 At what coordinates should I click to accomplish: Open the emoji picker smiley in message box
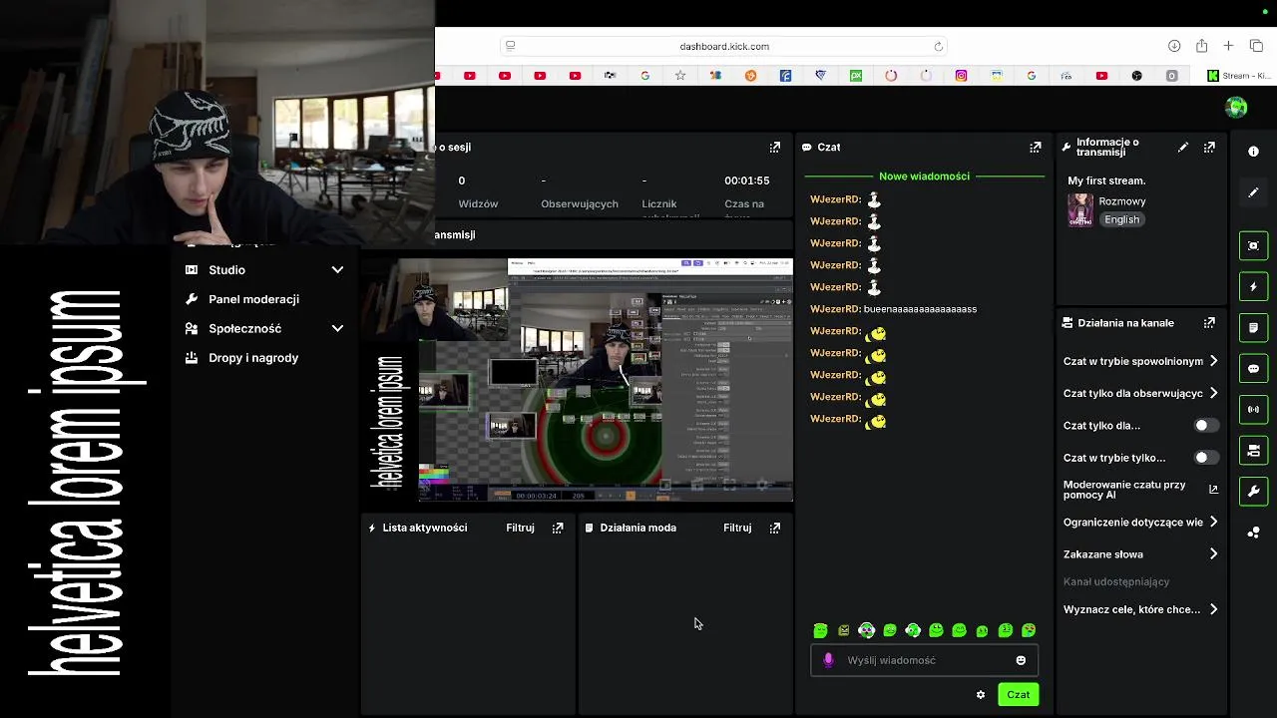click(x=1021, y=660)
